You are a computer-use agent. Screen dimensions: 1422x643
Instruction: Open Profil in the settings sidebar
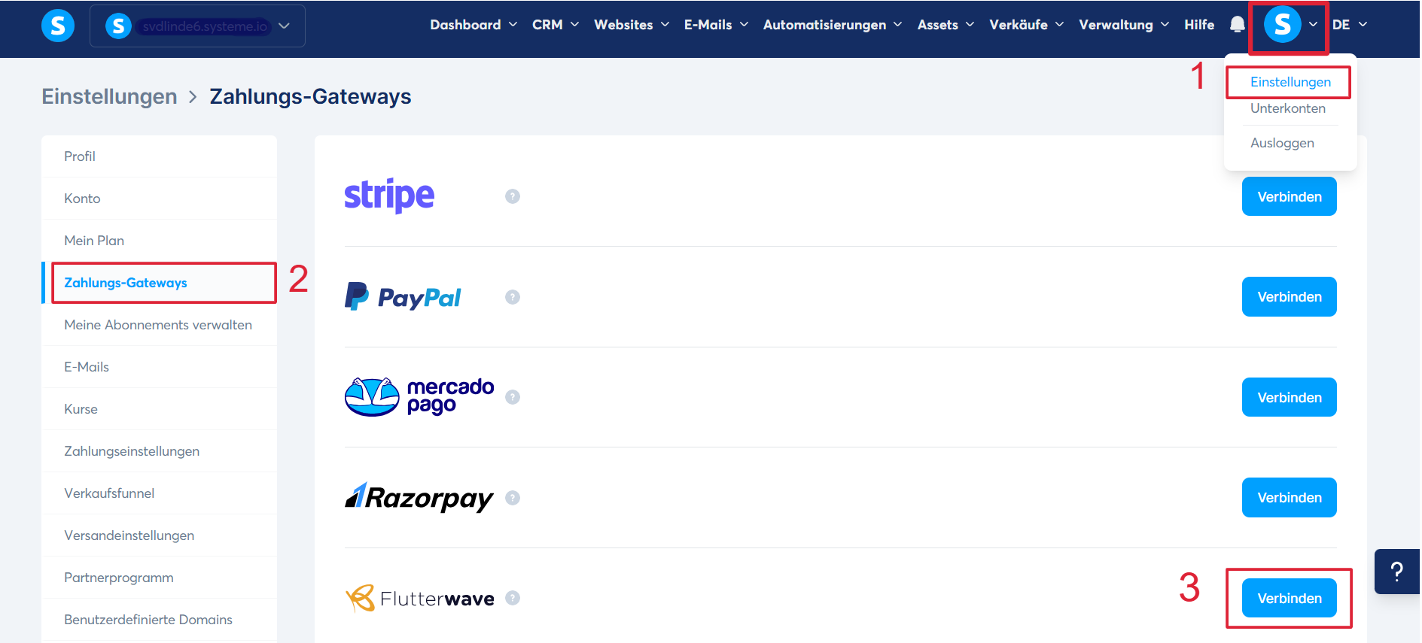point(160,156)
